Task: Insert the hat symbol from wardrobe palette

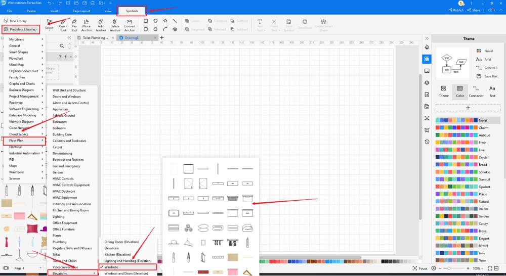Action: click(x=174, y=243)
